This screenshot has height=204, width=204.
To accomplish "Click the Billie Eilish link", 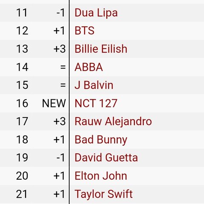I will tap(101, 49).
